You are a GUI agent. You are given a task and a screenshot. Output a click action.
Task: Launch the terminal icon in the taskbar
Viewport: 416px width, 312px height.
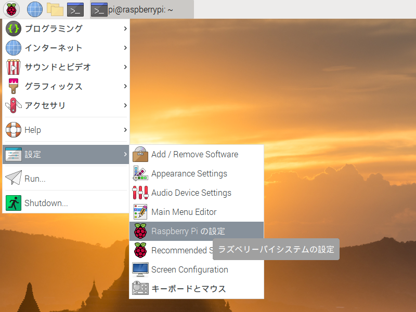click(75, 9)
